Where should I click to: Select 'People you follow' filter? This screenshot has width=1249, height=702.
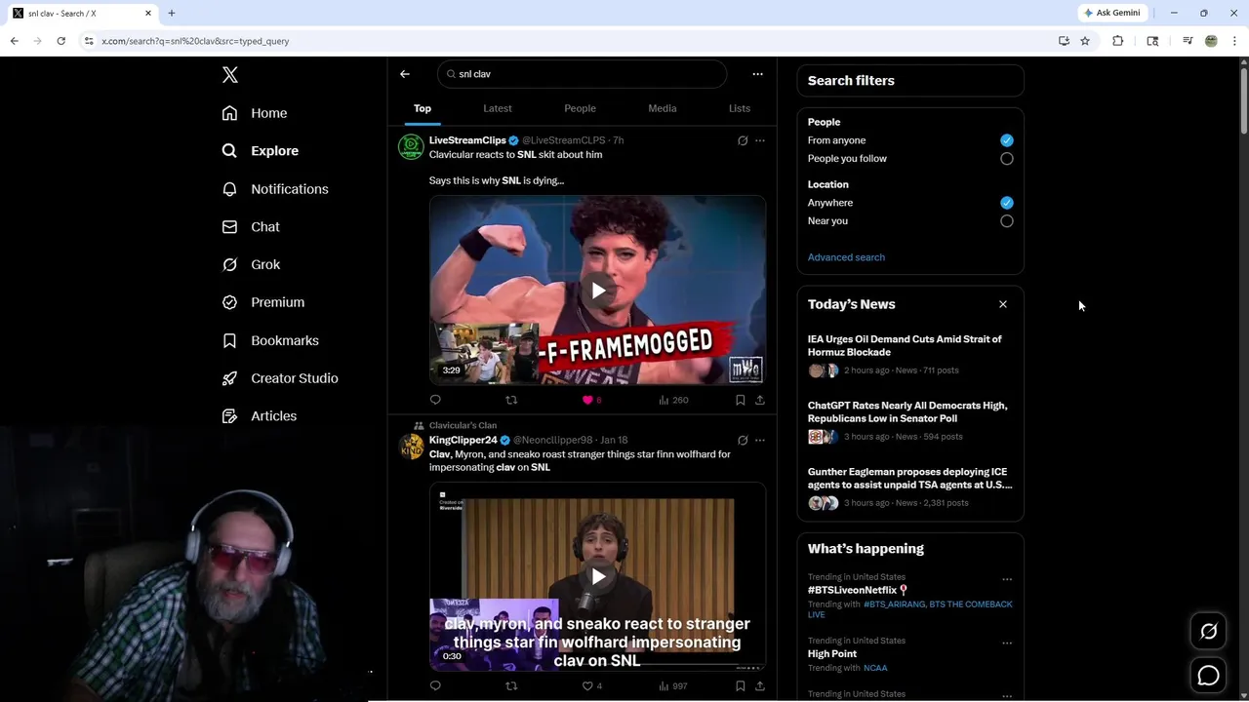1007,159
